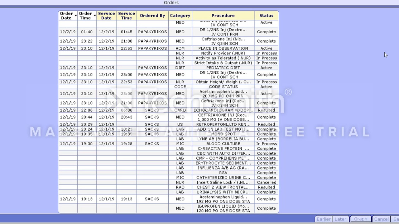Screen dimensions: 399x224
Task: Select the Service Time column header
Action: 126,16
